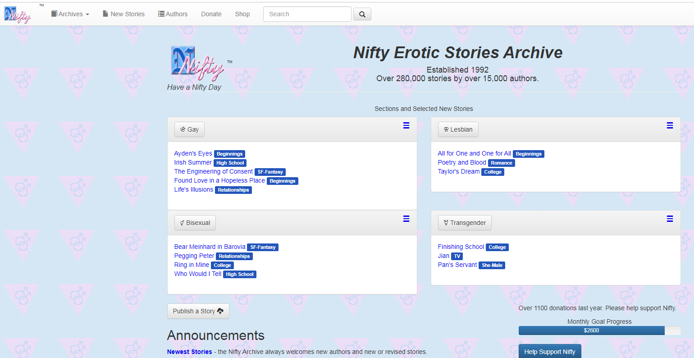Open All for One and One for All

point(475,153)
